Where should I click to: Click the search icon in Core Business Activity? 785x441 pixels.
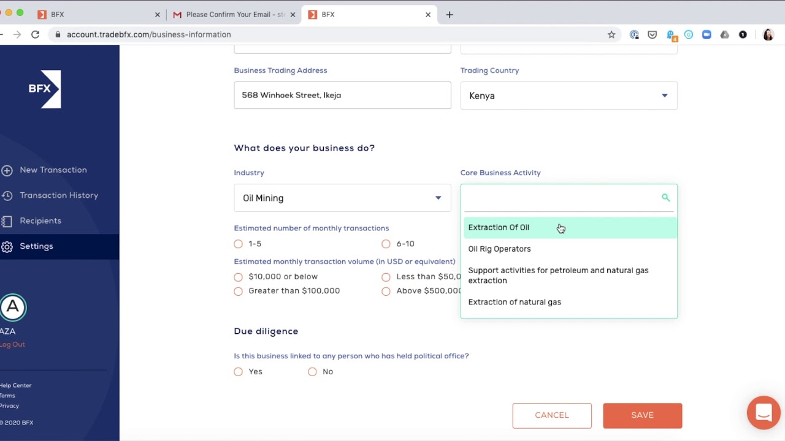click(665, 197)
